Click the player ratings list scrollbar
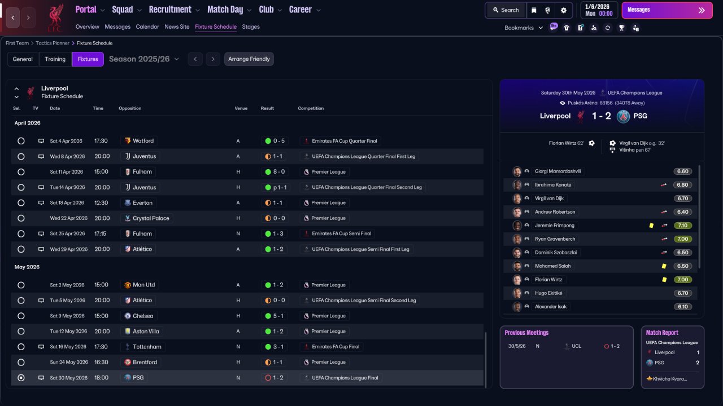723x406 pixels. (x=700, y=217)
